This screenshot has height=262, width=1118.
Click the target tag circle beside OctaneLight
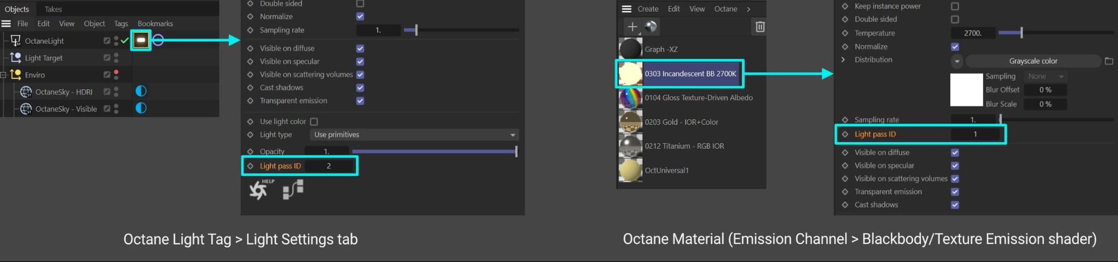pyautogui.click(x=158, y=40)
